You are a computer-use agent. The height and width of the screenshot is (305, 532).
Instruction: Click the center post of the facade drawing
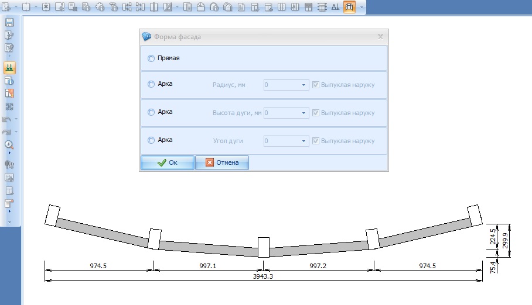coord(264,248)
